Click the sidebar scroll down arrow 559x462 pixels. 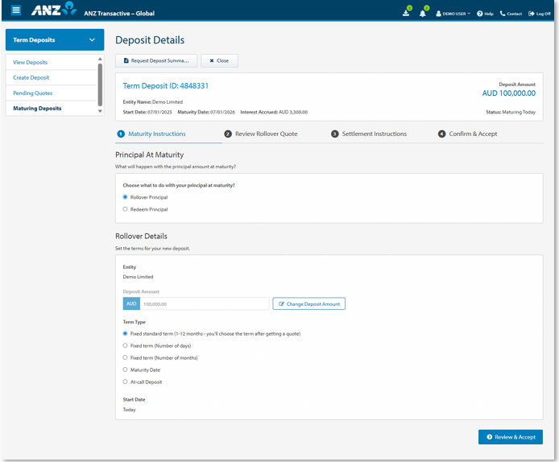coord(101,111)
